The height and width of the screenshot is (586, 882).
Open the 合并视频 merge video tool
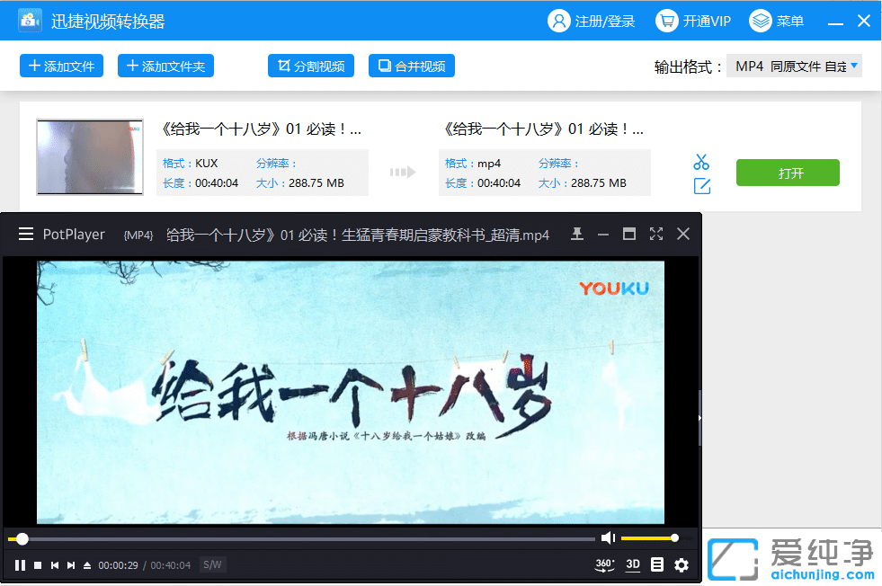pos(411,66)
